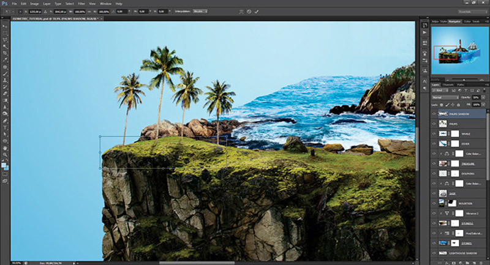Select the Hand tool
Viewport: 490px width, 265px height.
pyautogui.click(x=5, y=148)
